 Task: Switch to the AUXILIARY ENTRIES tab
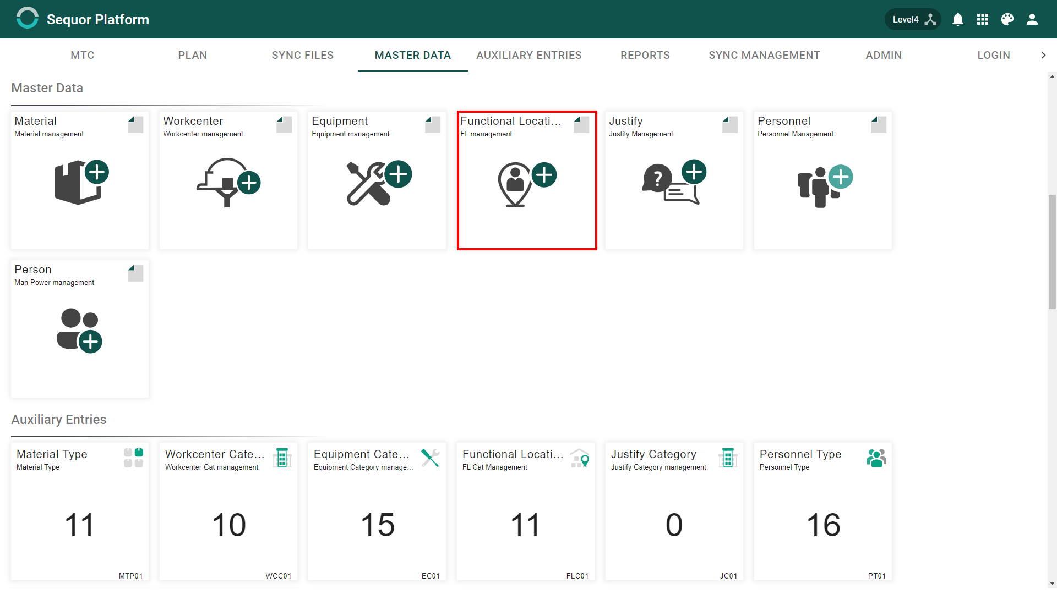529,55
